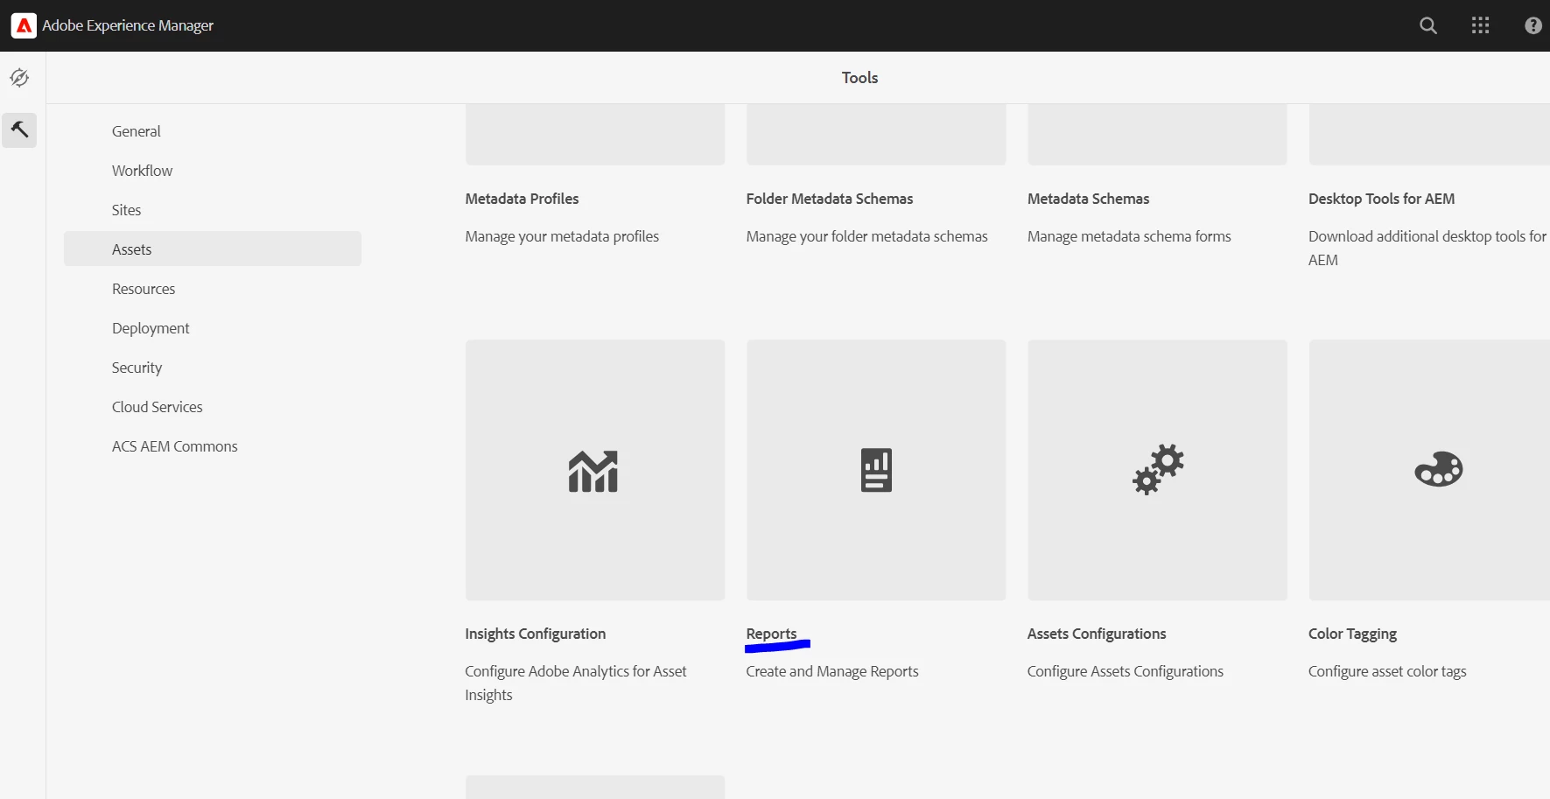Viewport: 1550px width, 799px height.
Task: Click the Metadata Profiles card thumbnail
Action: click(595, 134)
